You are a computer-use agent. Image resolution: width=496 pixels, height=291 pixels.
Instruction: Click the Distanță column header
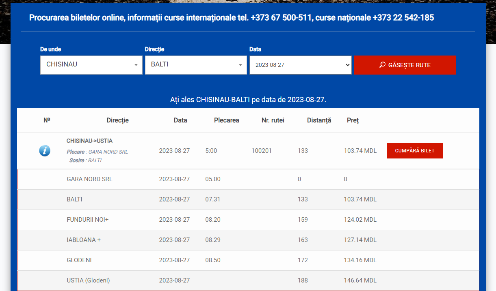pyautogui.click(x=319, y=120)
